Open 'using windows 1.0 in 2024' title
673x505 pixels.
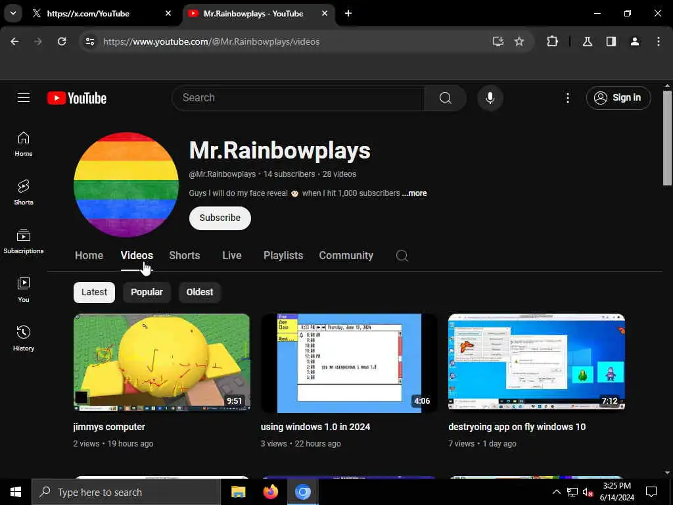(315, 427)
